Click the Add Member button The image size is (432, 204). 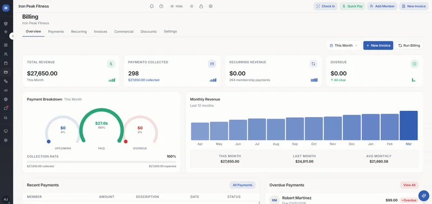pos(382,6)
